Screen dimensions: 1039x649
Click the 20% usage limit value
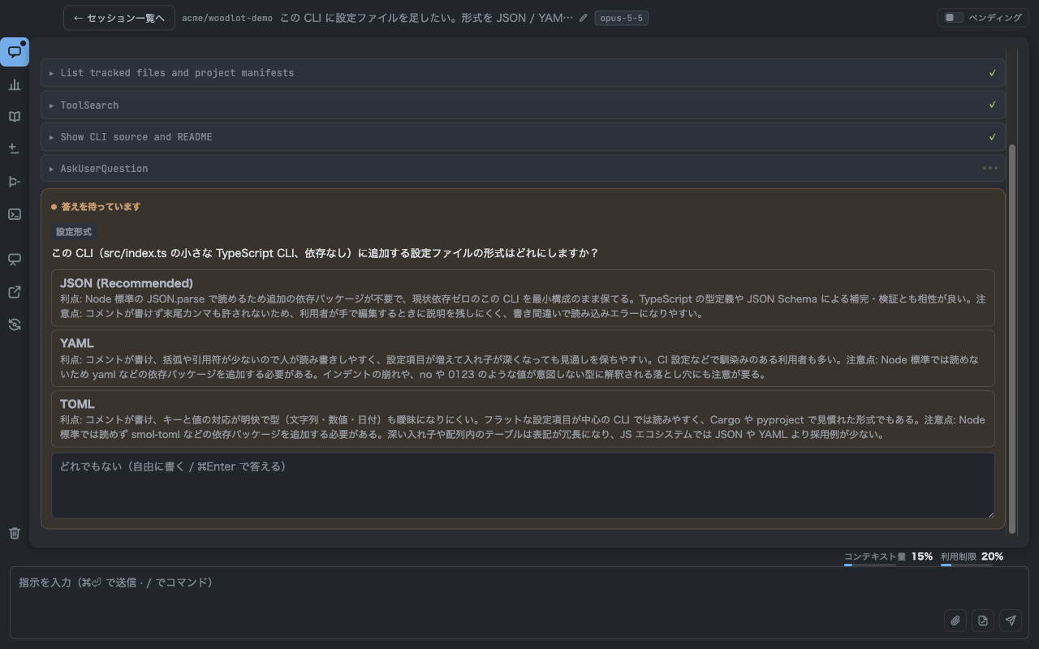[x=992, y=557]
